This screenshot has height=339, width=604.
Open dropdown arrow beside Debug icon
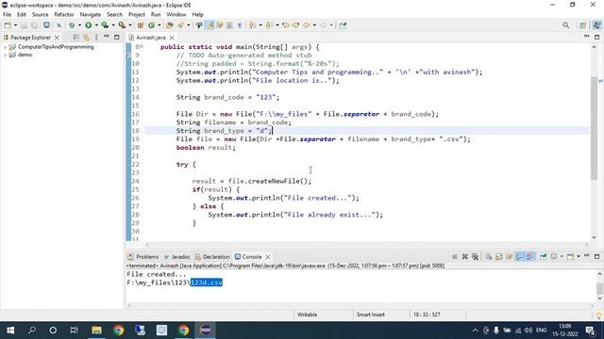pyautogui.click(x=79, y=25)
